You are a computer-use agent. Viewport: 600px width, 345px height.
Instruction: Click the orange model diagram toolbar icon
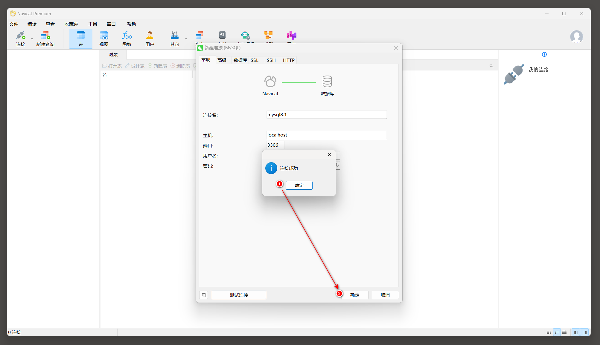point(268,35)
